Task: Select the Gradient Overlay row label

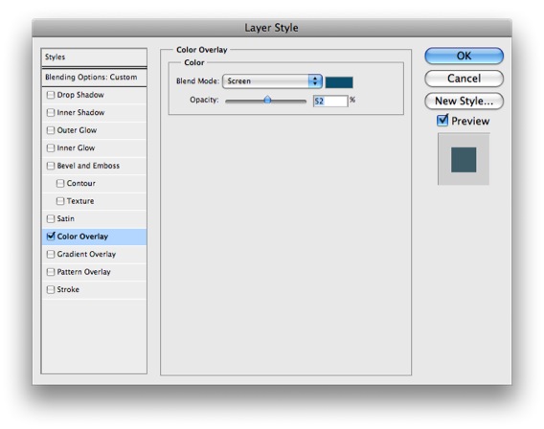Action: pyautogui.click(x=86, y=254)
